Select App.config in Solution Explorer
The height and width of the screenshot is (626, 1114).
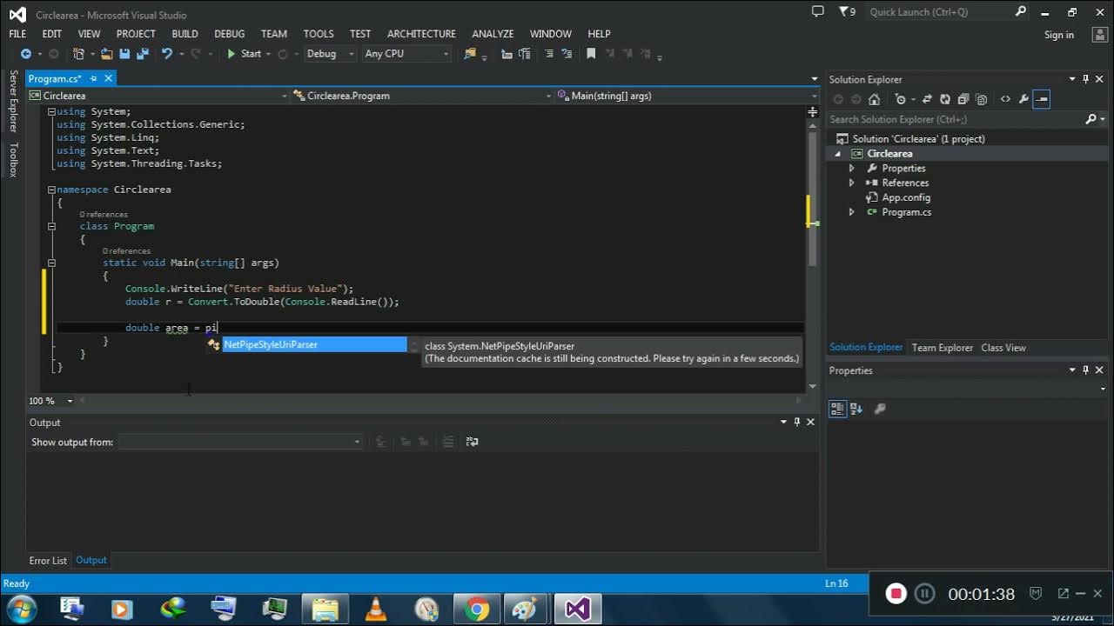click(906, 198)
